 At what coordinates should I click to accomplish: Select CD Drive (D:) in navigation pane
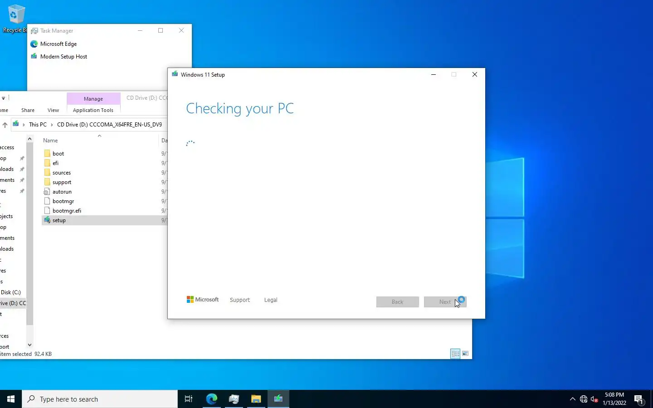pyautogui.click(x=13, y=303)
